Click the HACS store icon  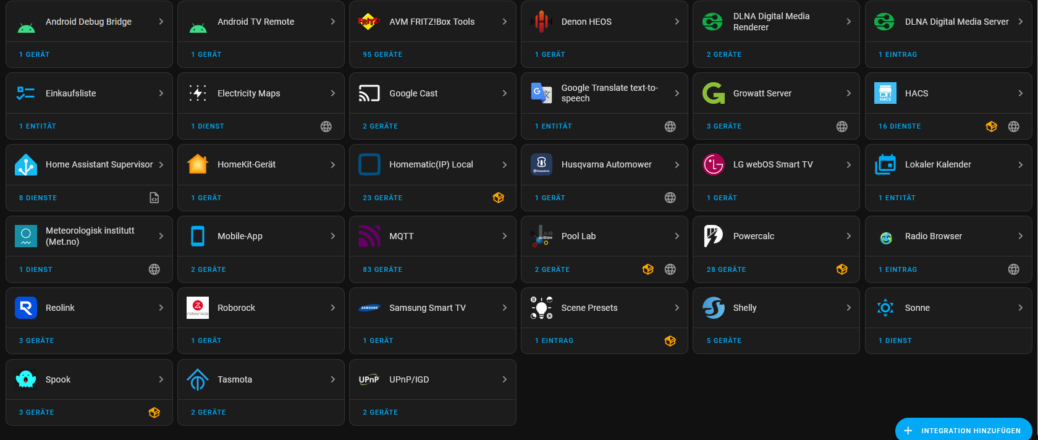885,93
